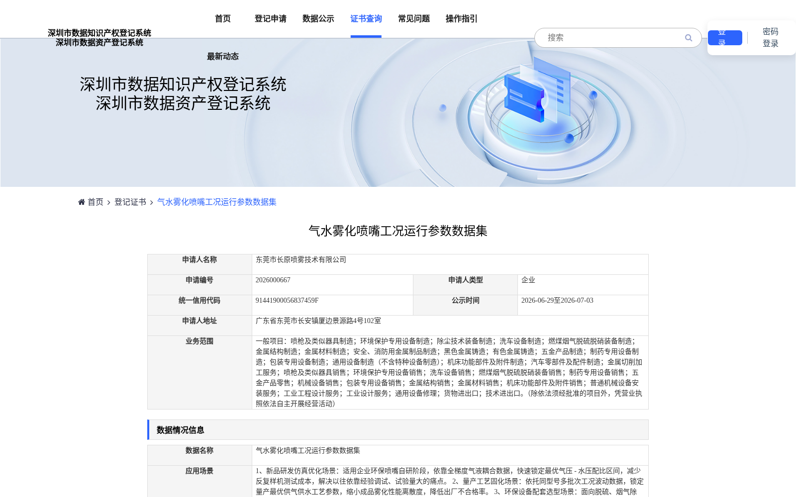Open the 数据公示 navigation tab

coord(318,19)
